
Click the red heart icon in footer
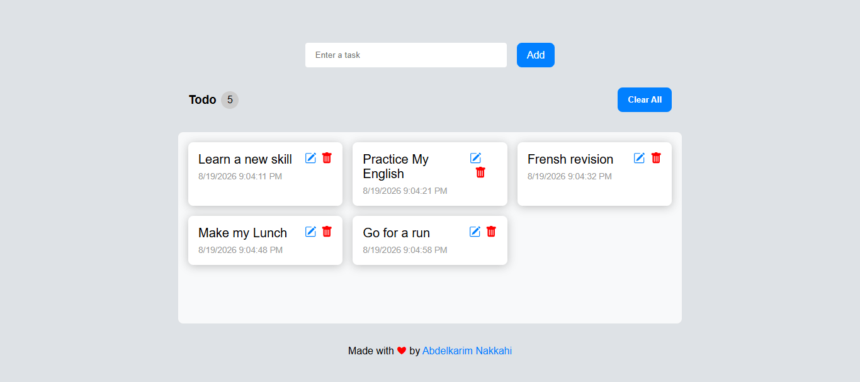[x=402, y=351]
